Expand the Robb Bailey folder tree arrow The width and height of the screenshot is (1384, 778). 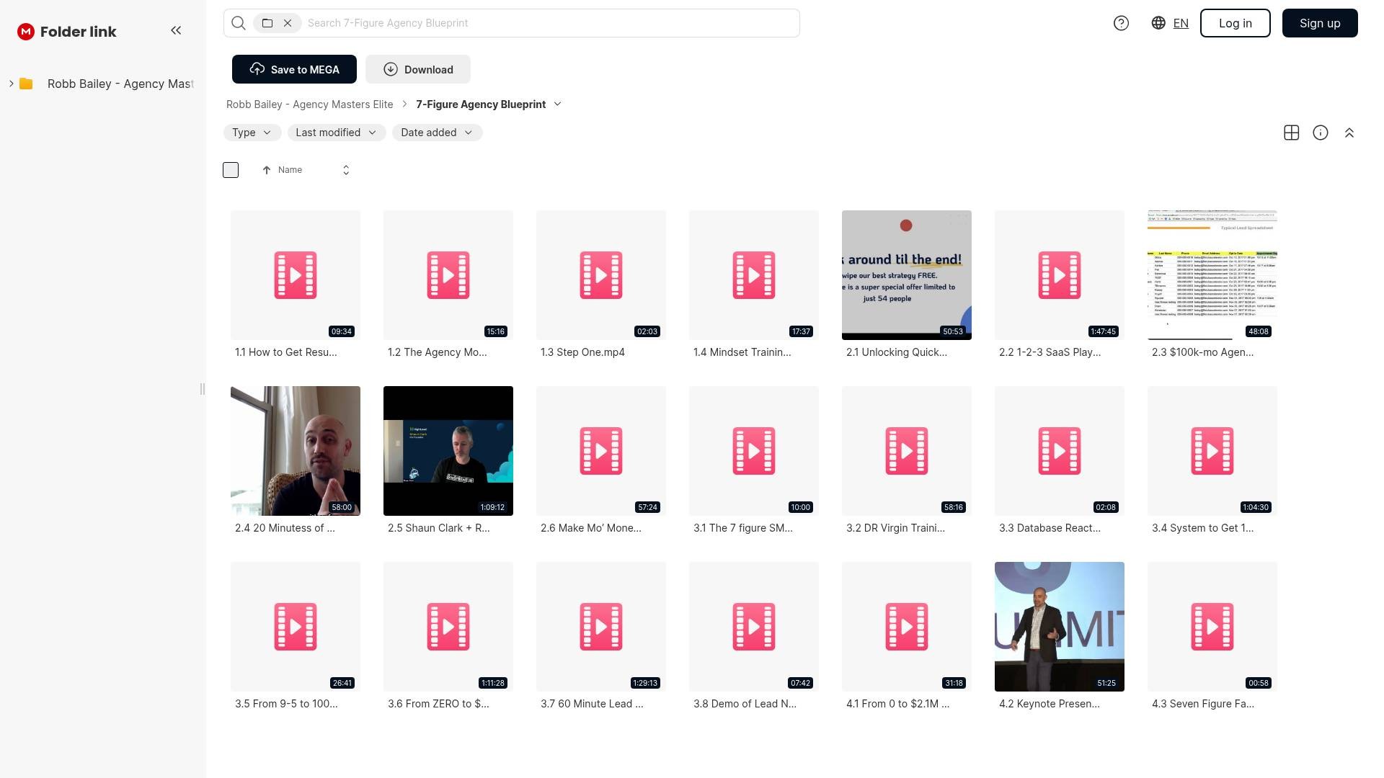(x=12, y=84)
